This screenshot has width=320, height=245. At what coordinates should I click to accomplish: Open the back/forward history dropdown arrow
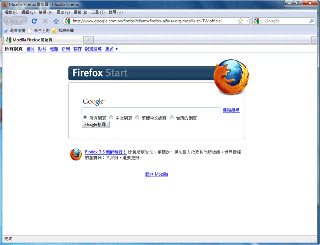click(x=25, y=21)
